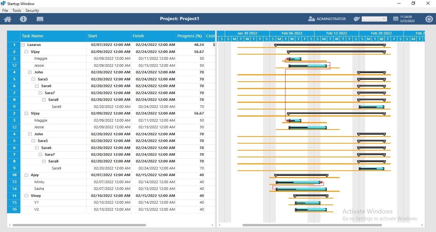Open the Tools menu
The image size is (436, 232).
coord(17,11)
